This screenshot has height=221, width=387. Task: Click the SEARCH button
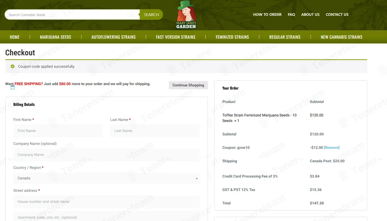tap(151, 15)
